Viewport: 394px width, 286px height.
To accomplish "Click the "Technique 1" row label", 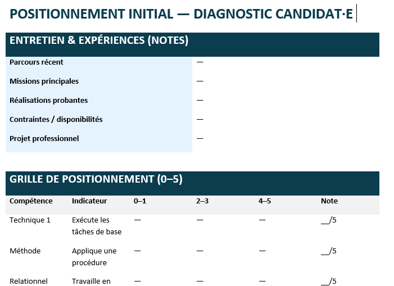I will click(x=30, y=220).
